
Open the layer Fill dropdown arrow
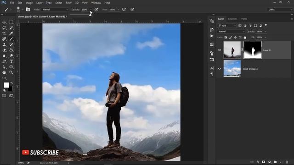point(266,38)
